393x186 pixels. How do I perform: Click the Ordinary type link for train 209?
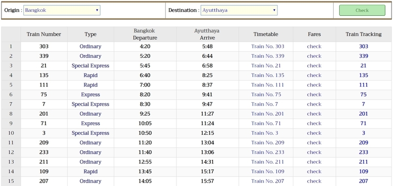91,143
